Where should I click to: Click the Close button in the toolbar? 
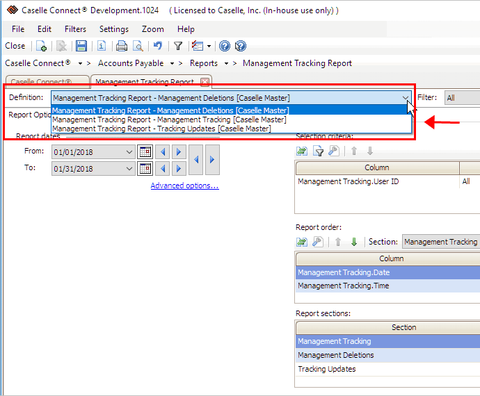[x=15, y=46]
